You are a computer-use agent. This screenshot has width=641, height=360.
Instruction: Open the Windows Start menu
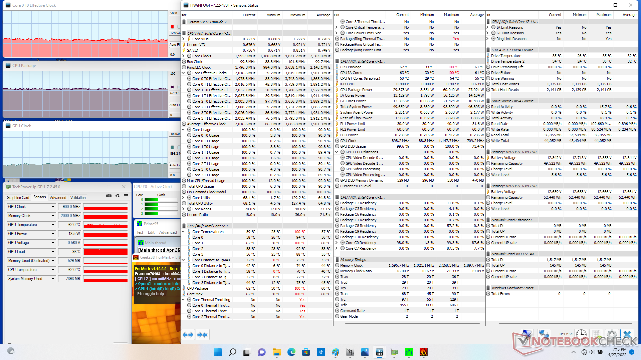tap(218, 352)
